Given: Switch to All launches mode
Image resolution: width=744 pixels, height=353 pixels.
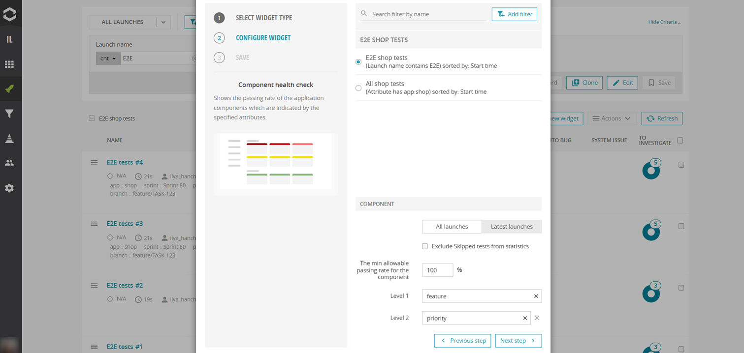Looking at the screenshot, I should coord(452,227).
